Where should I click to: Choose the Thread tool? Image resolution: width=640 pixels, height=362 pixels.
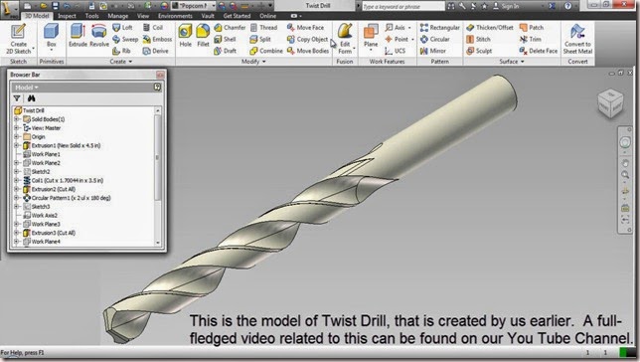point(263,28)
